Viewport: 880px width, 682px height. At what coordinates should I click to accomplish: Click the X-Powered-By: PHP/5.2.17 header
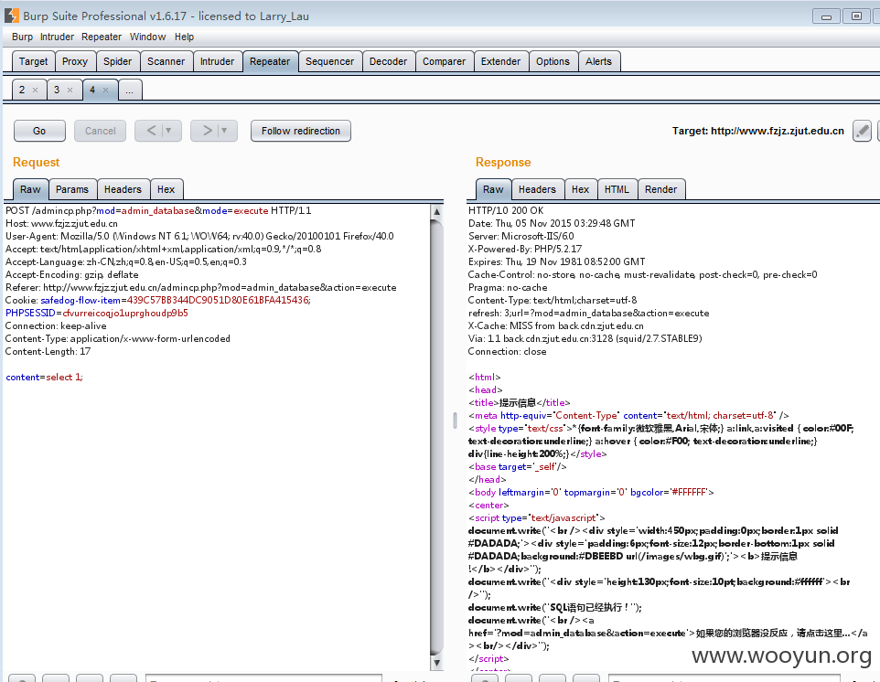point(525,249)
